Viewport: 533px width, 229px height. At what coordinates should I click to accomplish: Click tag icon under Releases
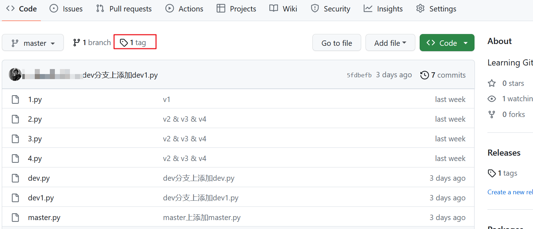pos(492,174)
